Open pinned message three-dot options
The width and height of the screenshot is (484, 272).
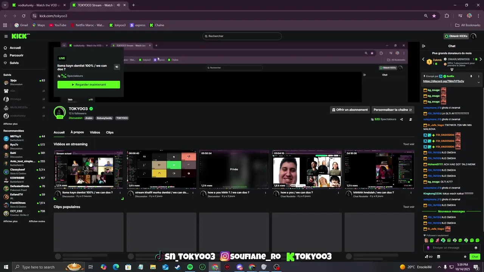click(479, 76)
